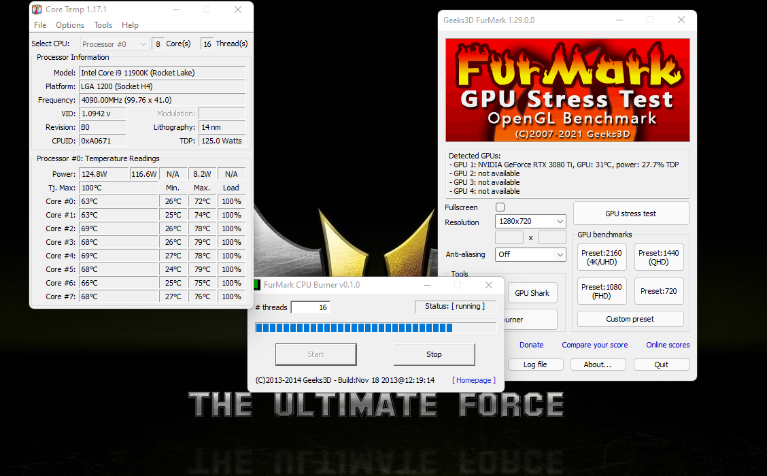Minimize the Geeks3D FurMark window
Viewport: 767px width, 476px height.
coord(619,20)
